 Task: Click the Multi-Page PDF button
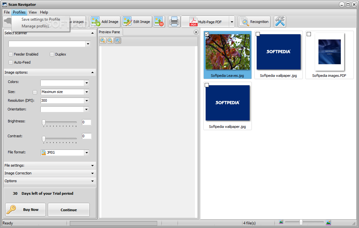[x=205, y=22]
